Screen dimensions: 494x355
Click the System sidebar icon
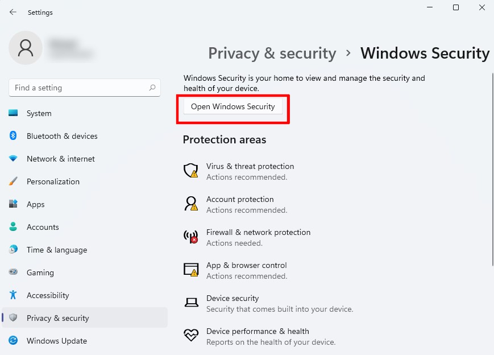pyautogui.click(x=13, y=113)
